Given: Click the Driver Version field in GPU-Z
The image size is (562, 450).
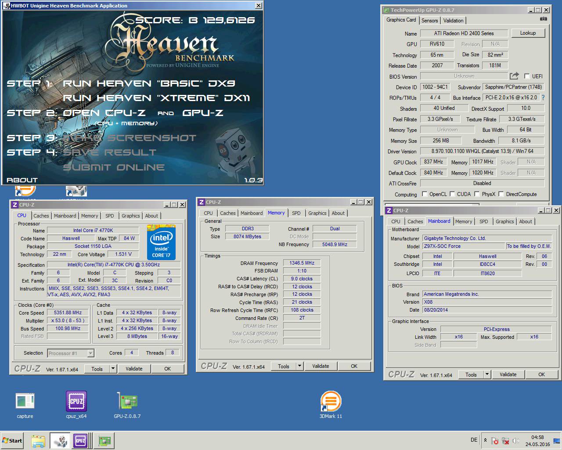Looking at the screenshot, I should click(482, 151).
